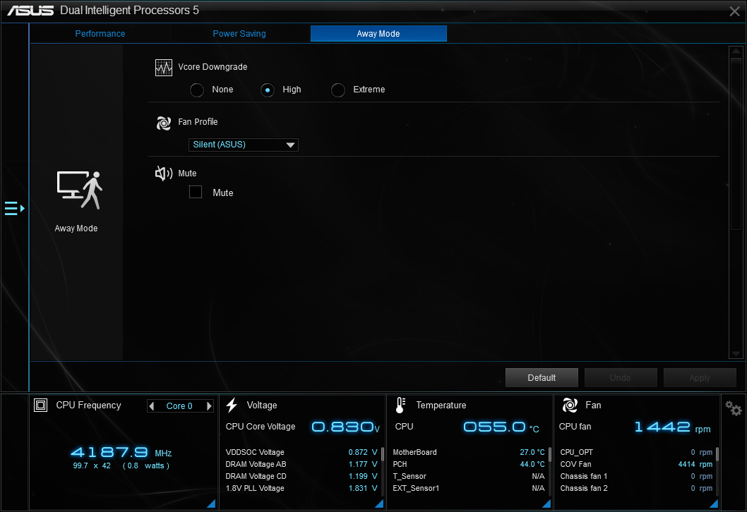The width and height of the screenshot is (747, 512).
Task: Open the Silent (ASUS) fan profile dropdown
Action: [244, 145]
